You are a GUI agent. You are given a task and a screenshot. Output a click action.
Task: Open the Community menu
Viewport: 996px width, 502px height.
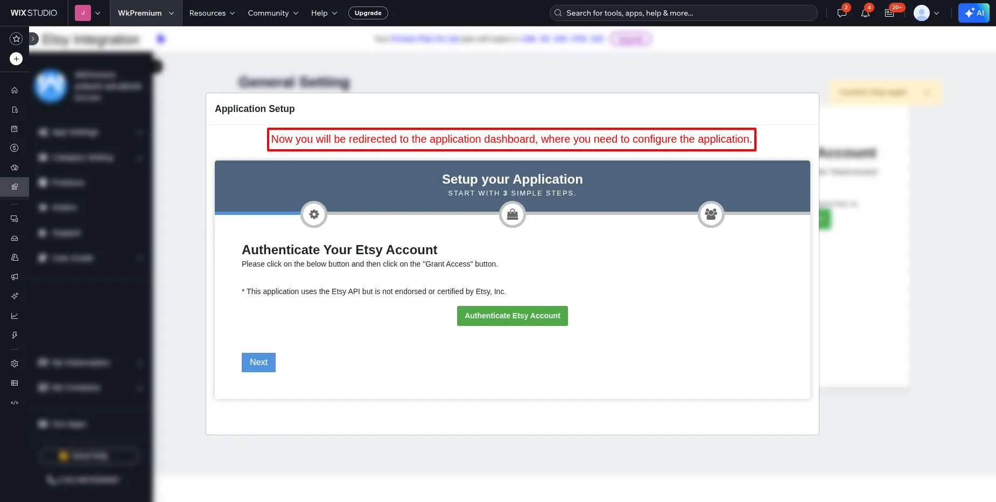click(272, 13)
